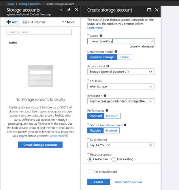Open the Replication dropdown

coord(121,101)
